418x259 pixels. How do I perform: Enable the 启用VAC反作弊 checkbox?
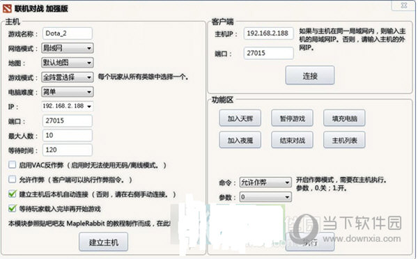point(12,165)
